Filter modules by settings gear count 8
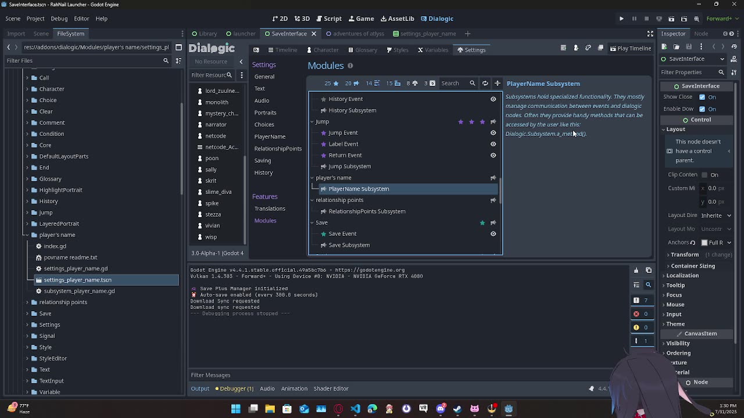744x418 pixels. (412, 83)
